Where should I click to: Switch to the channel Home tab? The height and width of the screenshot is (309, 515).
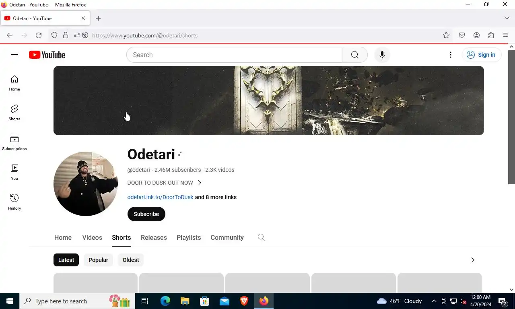coord(63,237)
